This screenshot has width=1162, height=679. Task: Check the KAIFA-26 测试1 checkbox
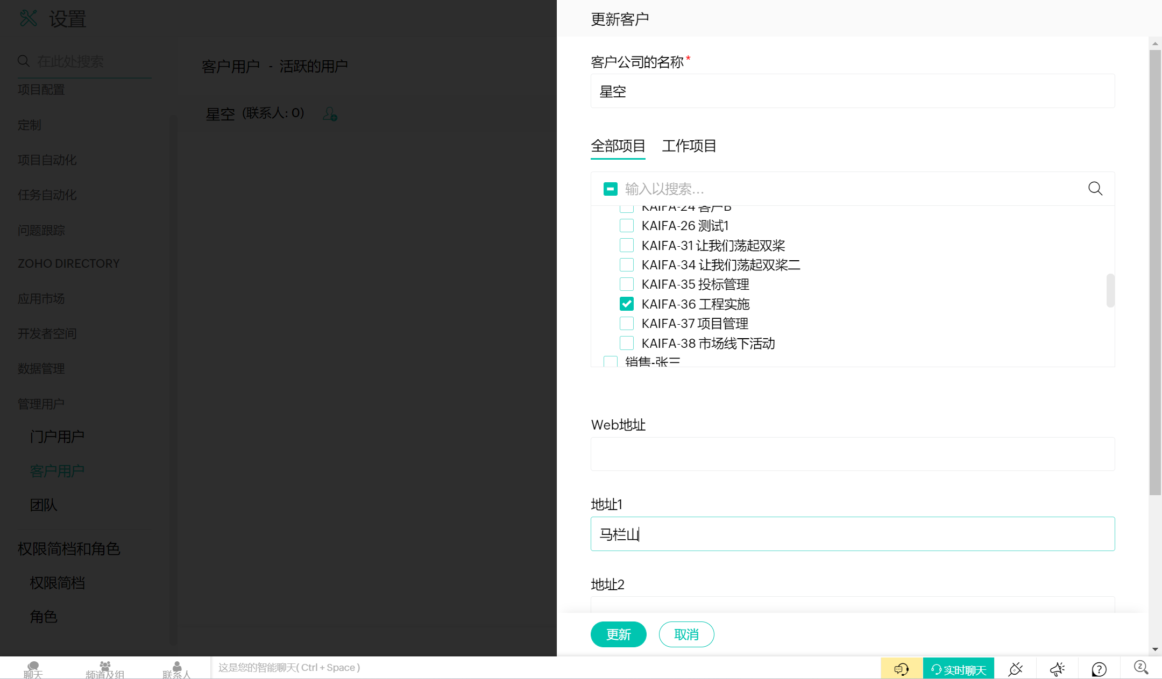tap(627, 226)
